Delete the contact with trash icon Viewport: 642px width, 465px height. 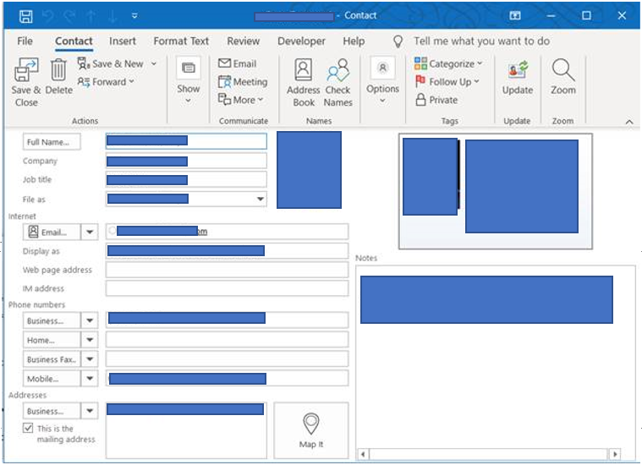click(x=58, y=77)
